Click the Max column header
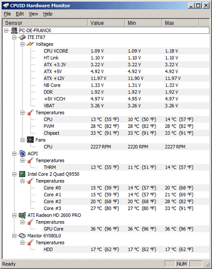 (180, 23)
